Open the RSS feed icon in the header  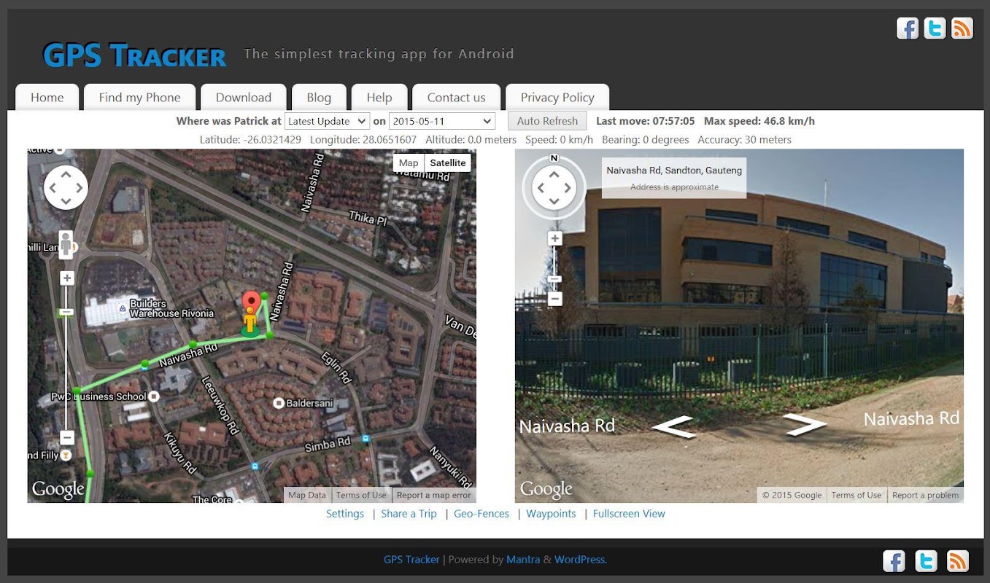pyautogui.click(x=962, y=28)
